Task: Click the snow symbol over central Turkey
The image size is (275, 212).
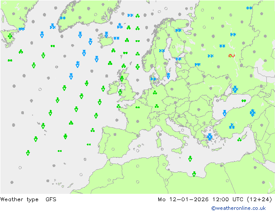Action: click(x=232, y=127)
